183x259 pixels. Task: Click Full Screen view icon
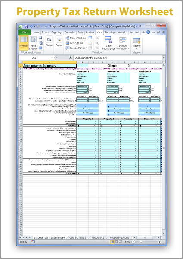click(x=40, y=48)
